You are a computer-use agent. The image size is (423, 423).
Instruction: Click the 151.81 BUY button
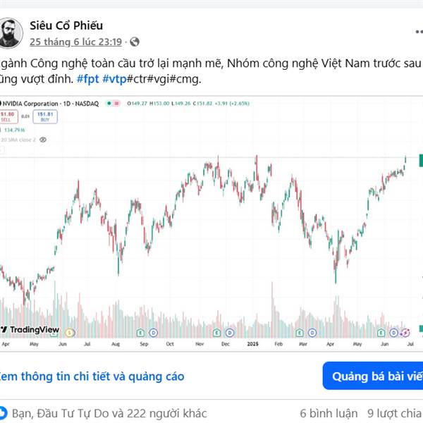pyautogui.click(x=45, y=117)
